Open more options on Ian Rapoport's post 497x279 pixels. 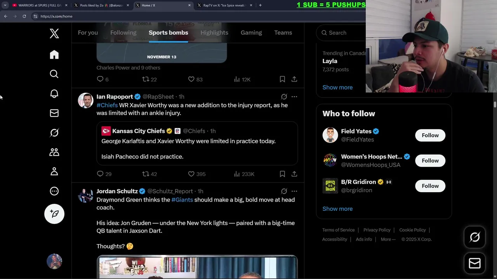(294, 96)
